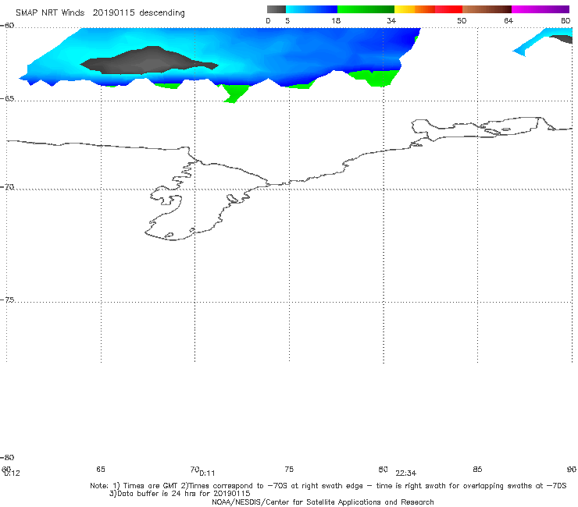The image size is (578, 507).
Task: Click the green wind patch near 80E
Action: click(x=378, y=78)
